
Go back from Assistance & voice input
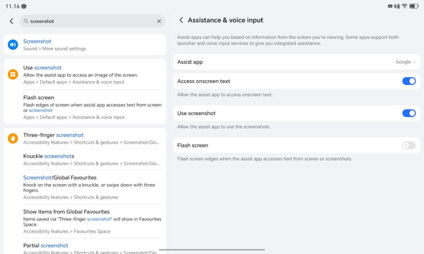click(x=181, y=20)
